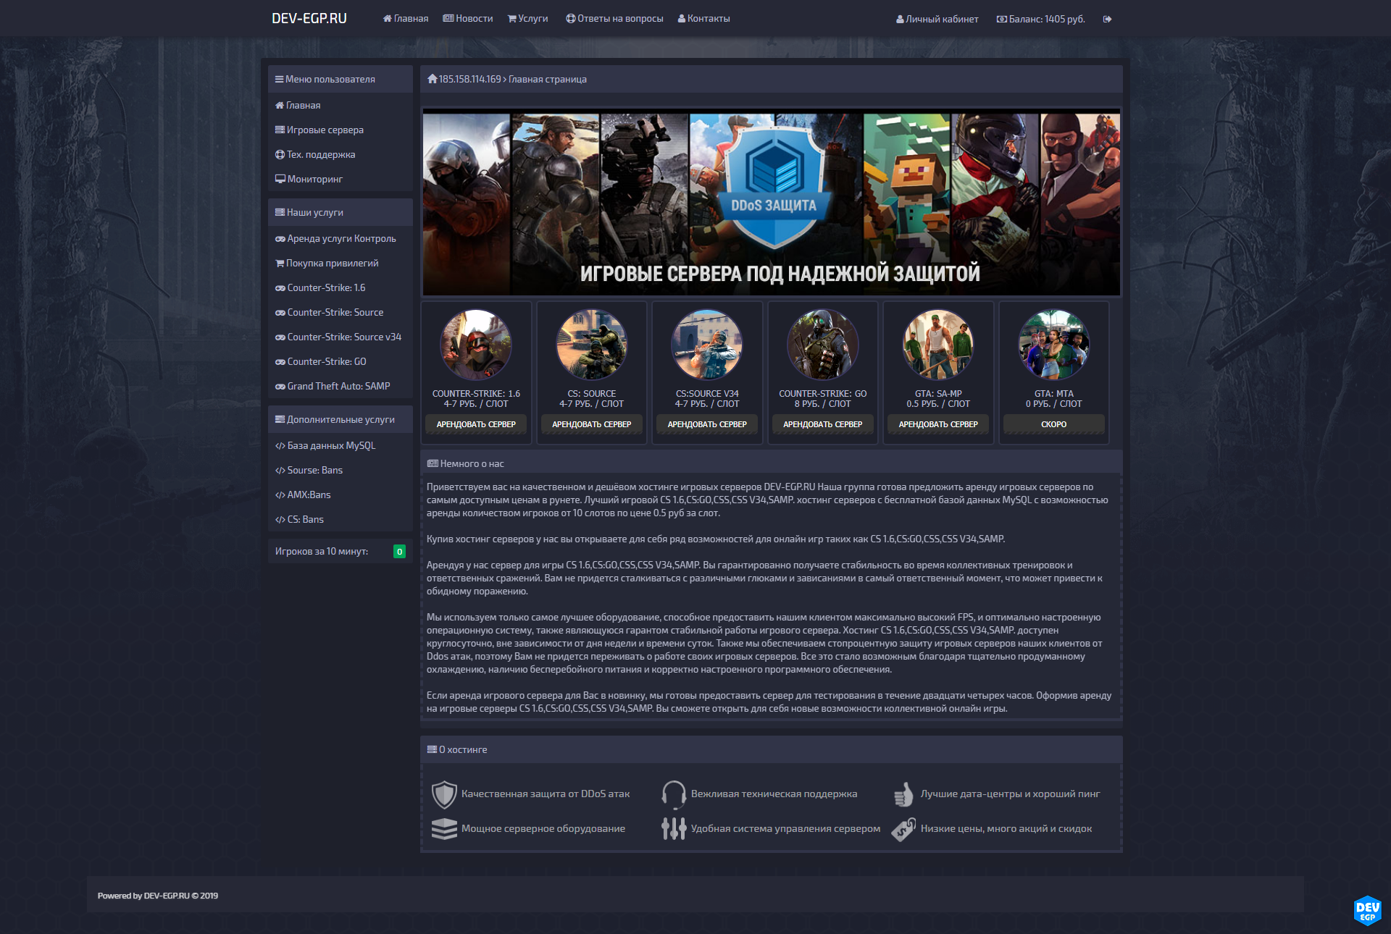Open Контакты in the top navigation
This screenshot has height=934, width=1391.
click(703, 19)
